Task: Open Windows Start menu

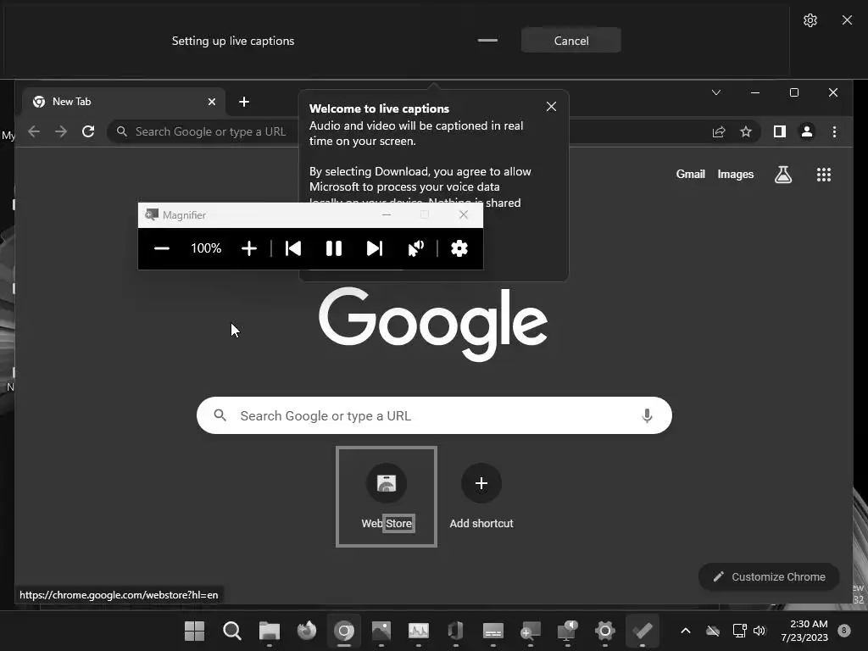Action: pyautogui.click(x=194, y=631)
